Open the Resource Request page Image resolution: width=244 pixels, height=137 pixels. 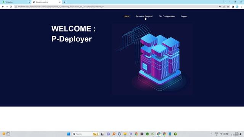[144, 16]
